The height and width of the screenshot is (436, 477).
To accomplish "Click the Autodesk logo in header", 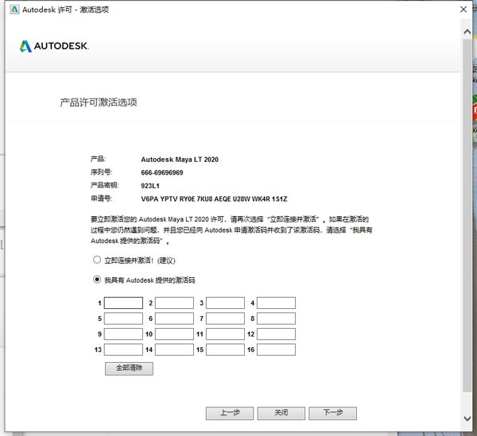I will tap(54, 46).
